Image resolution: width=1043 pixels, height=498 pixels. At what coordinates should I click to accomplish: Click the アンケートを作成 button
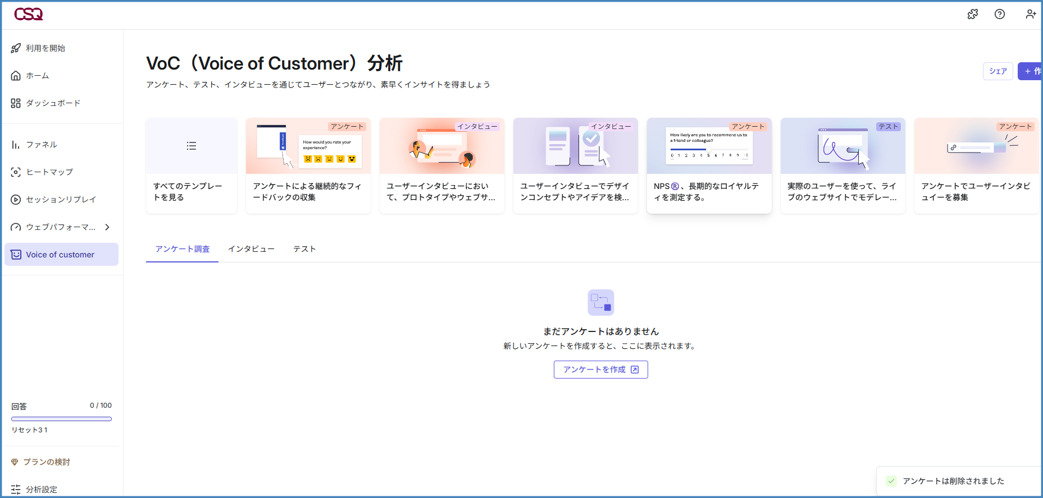click(x=601, y=370)
